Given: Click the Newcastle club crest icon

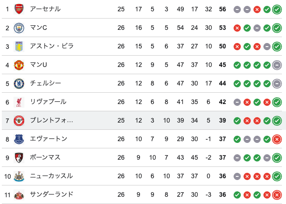Looking at the screenshot, I should pos(19,176).
